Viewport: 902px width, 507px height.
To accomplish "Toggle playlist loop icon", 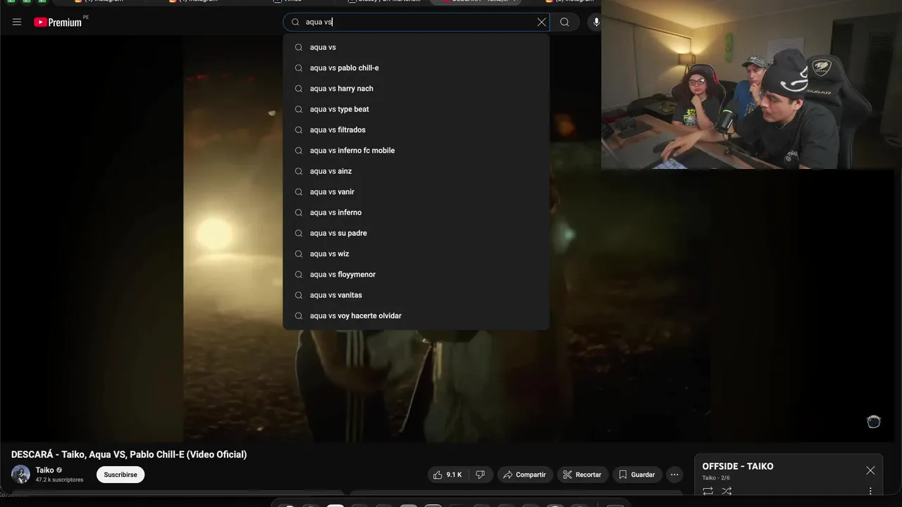I will (708, 491).
